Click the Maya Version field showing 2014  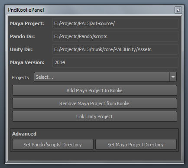point(115,62)
